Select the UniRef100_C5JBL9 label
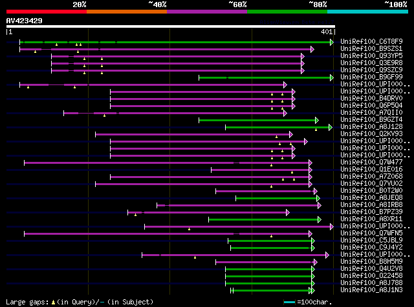 pos(371,241)
